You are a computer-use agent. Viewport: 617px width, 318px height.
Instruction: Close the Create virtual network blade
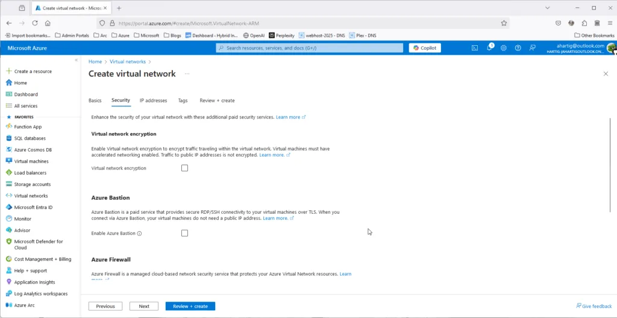[x=606, y=73]
